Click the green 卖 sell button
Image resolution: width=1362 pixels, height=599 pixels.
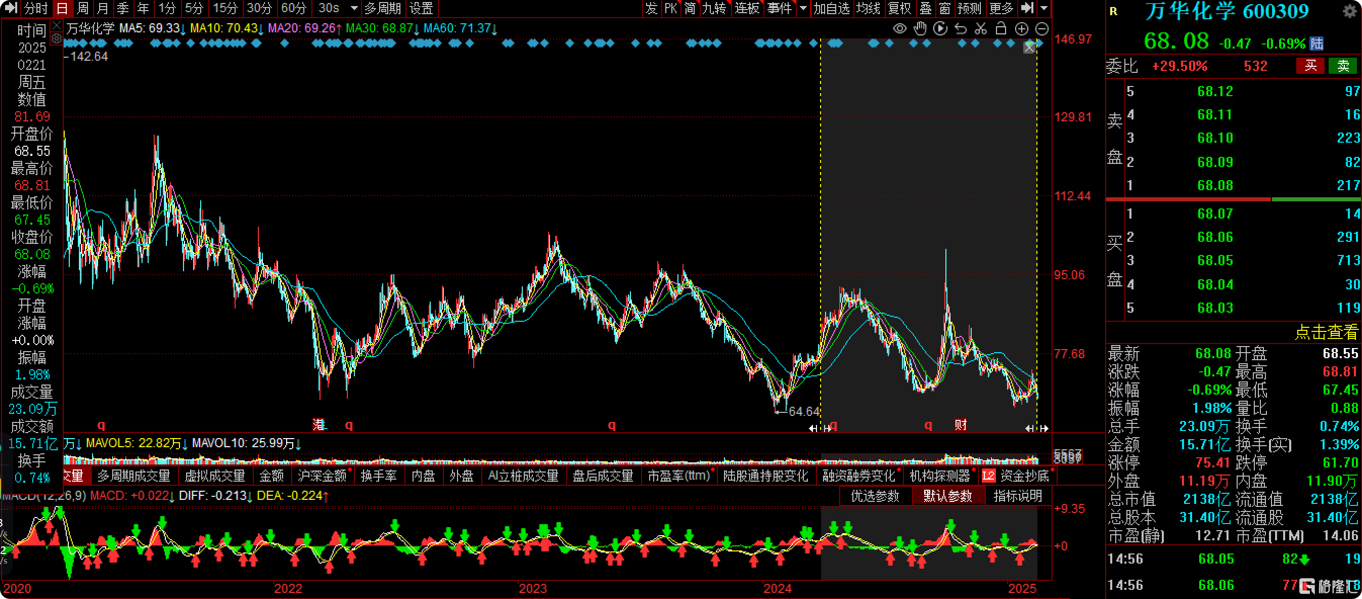click(x=1343, y=66)
